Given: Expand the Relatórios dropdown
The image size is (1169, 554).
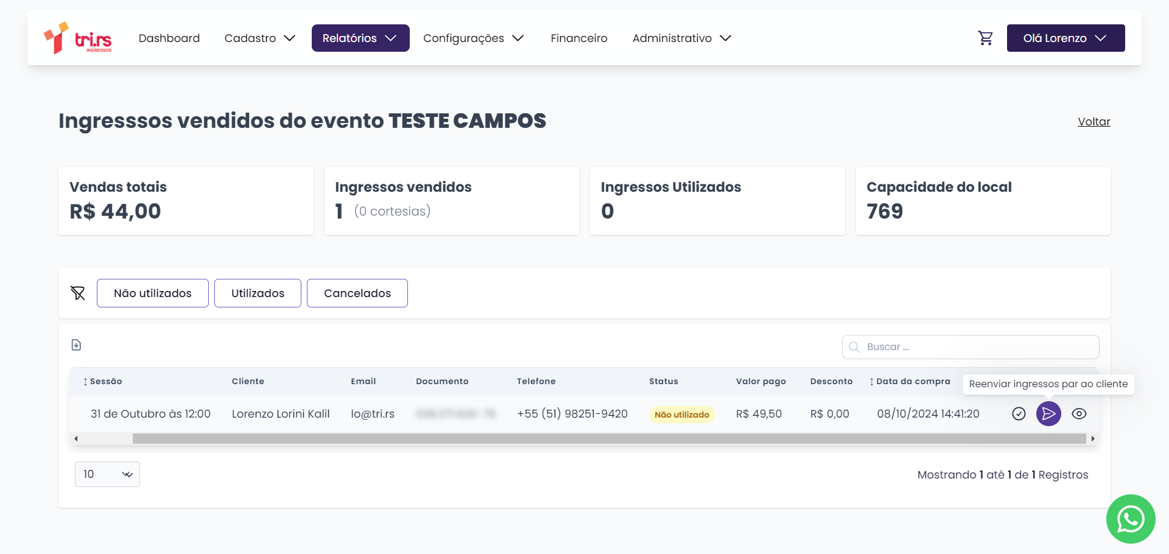Looking at the screenshot, I should point(360,38).
